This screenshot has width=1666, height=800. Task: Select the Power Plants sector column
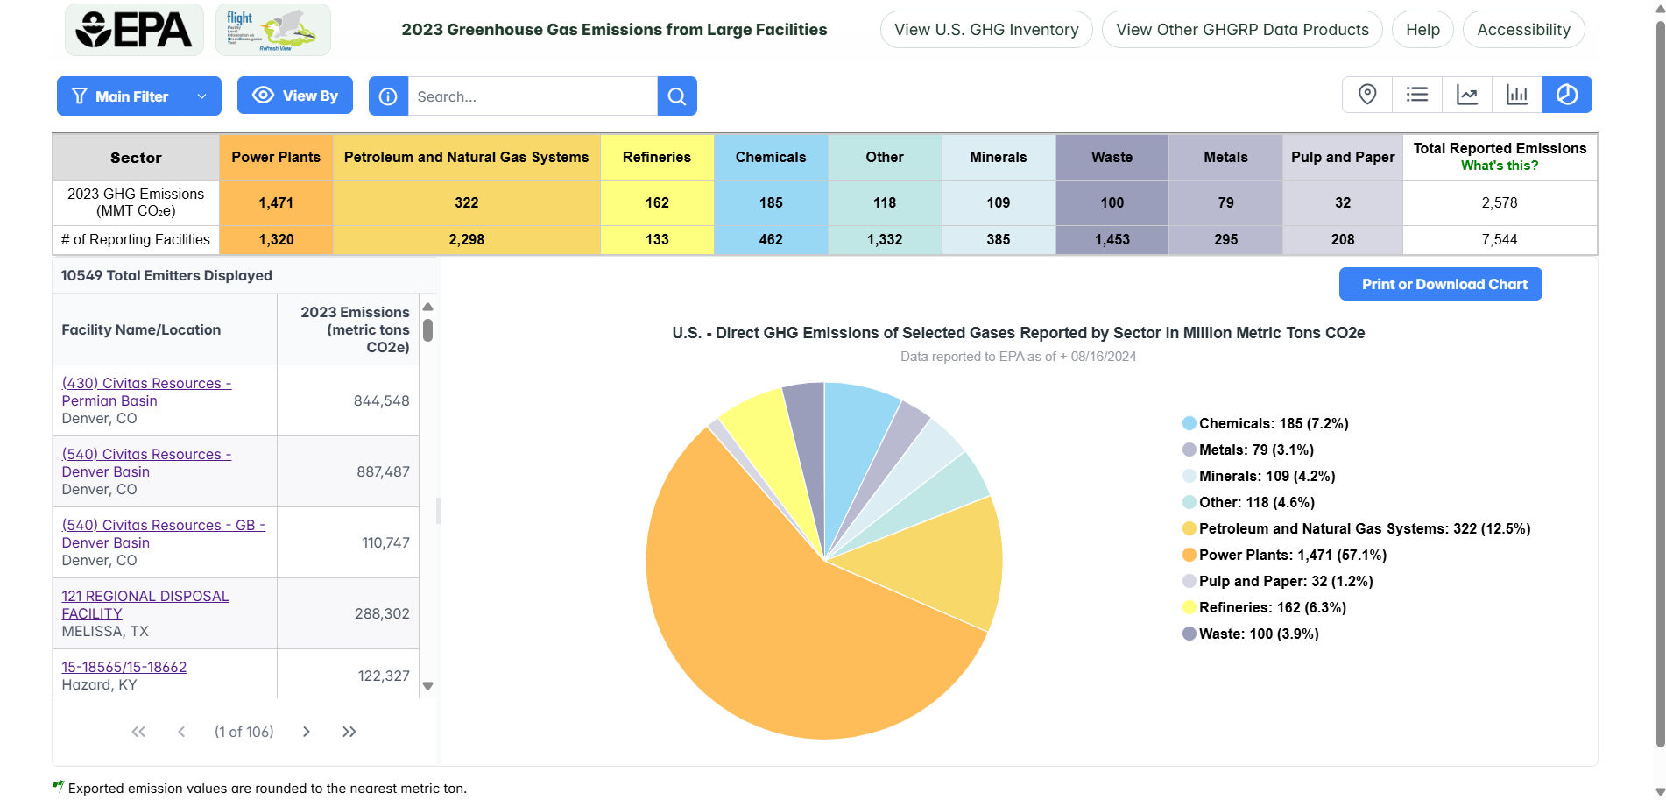(276, 157)
